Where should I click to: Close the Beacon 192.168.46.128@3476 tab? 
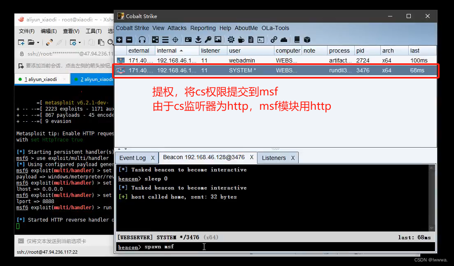coord(252,157)
